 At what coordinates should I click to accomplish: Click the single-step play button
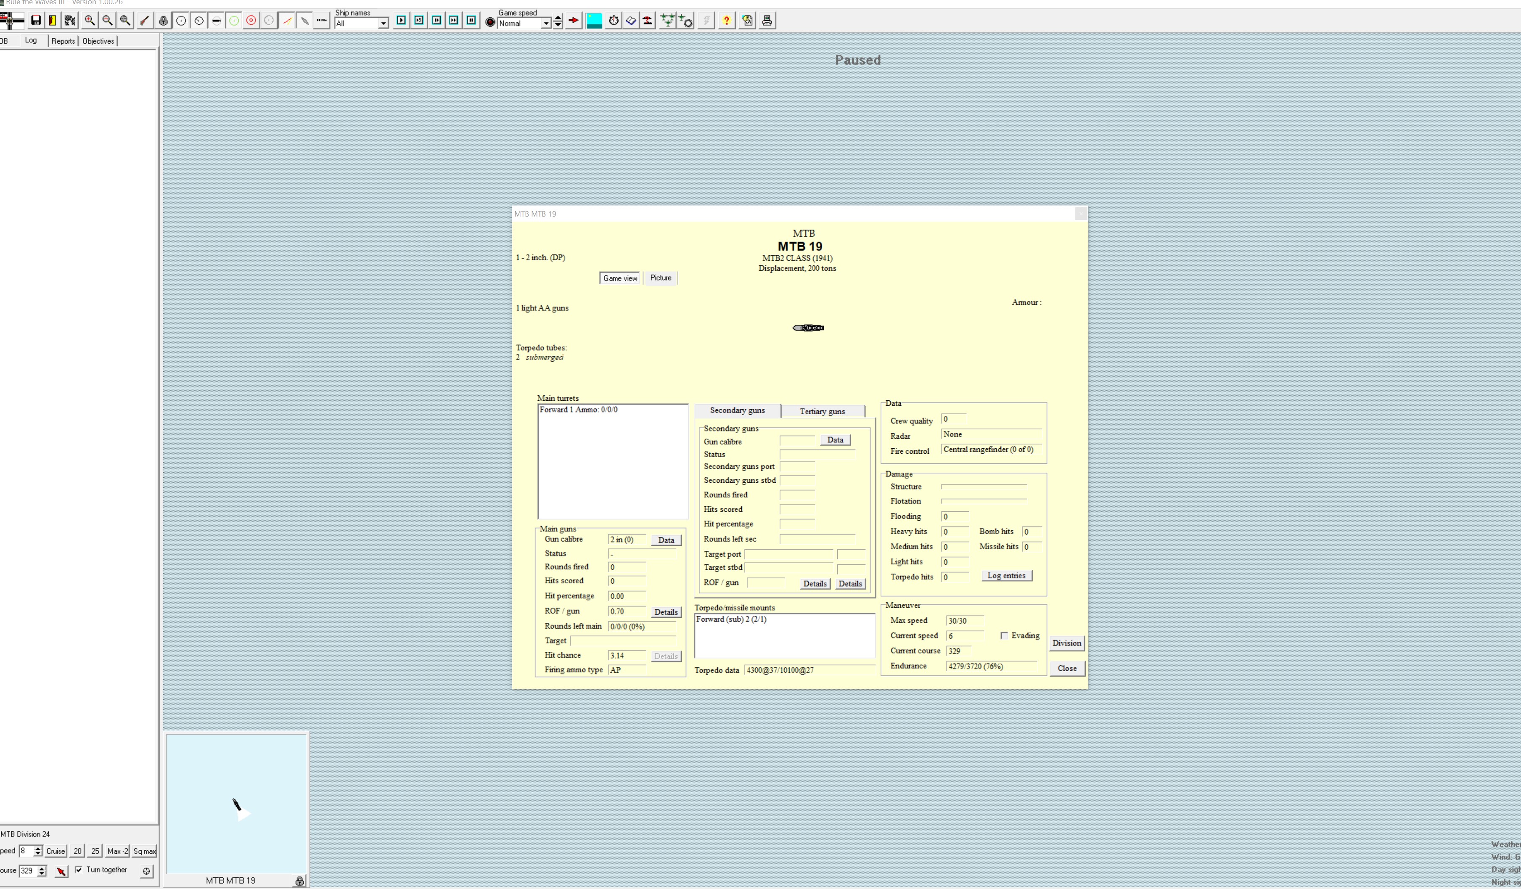pos(401,21)
